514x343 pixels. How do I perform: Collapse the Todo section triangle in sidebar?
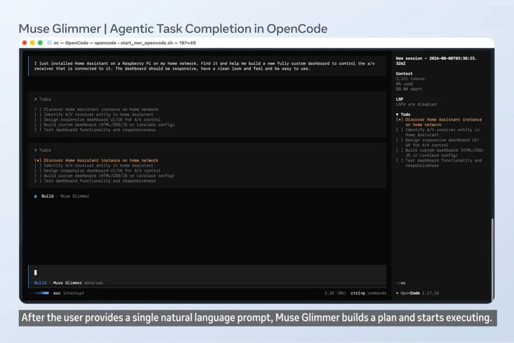coord(397,115)
